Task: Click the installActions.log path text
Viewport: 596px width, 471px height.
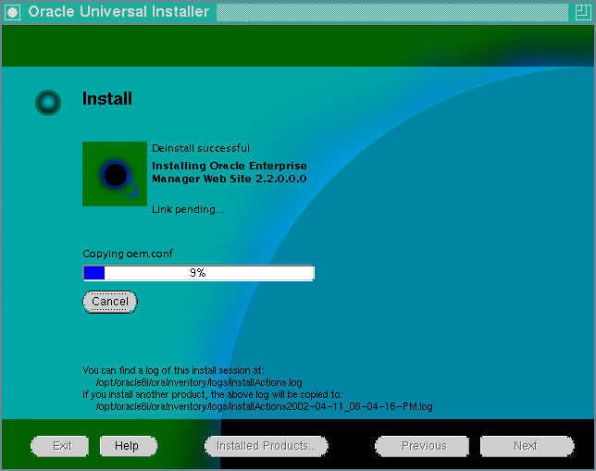Action: [199, 382]
